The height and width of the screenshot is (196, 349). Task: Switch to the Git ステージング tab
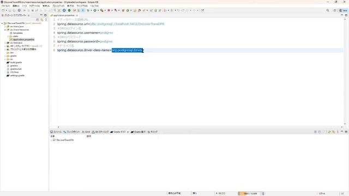click(x=100, y=132)
